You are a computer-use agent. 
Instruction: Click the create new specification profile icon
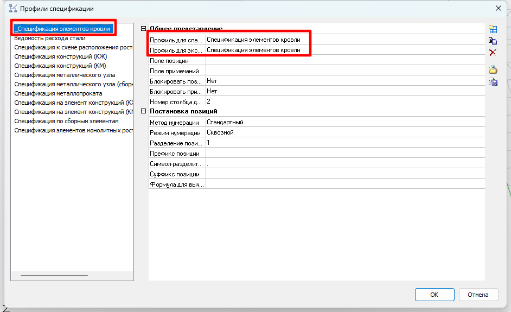tap(493, 29)
